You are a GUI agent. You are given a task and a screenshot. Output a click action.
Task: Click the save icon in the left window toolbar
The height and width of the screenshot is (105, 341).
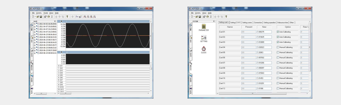[x=41, y=17]
